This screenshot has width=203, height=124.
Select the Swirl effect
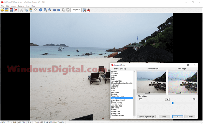pyautogui.click(x=113, y=79)
